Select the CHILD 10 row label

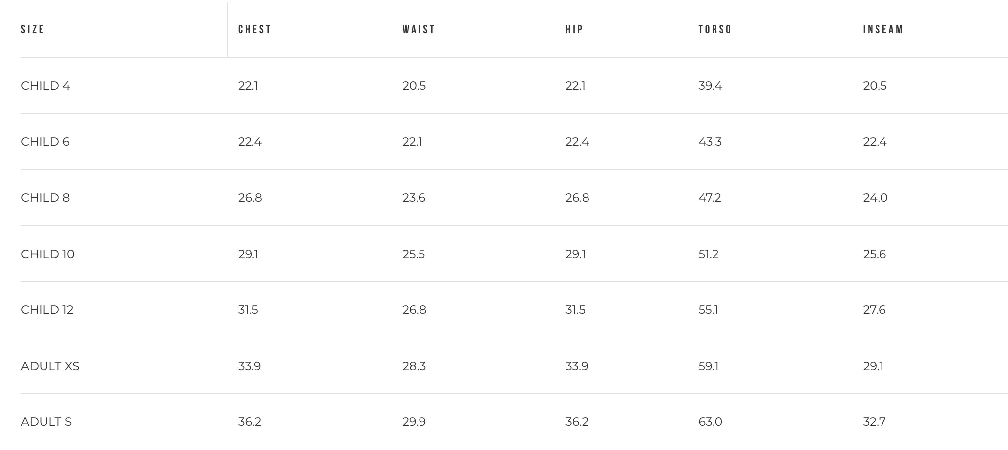(47, 254)
